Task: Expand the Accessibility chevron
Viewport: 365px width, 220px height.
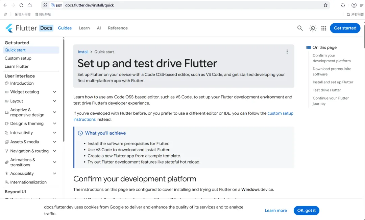Action: [x=54, y=173]
